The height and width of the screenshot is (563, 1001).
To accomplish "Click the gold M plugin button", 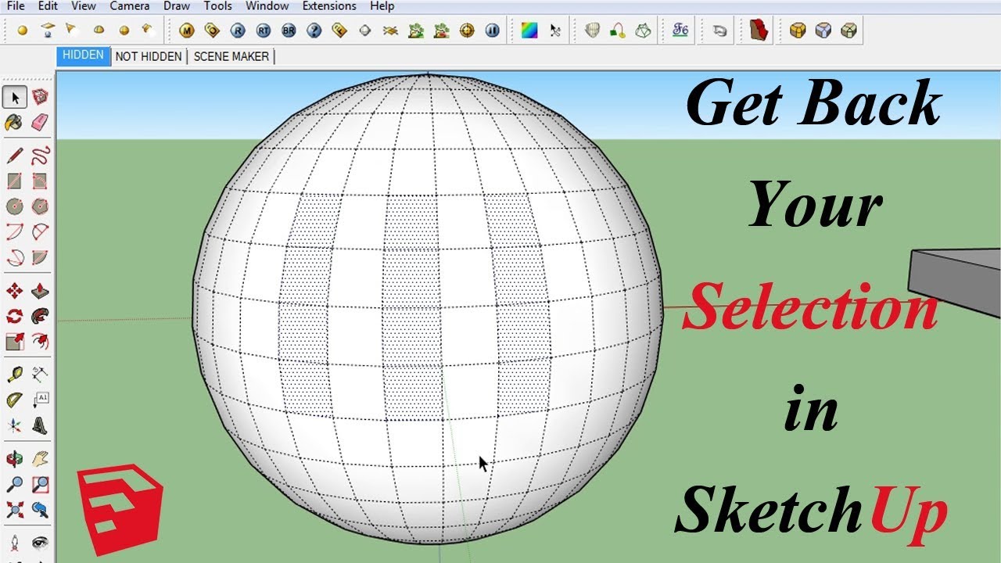I will [186, 31].
